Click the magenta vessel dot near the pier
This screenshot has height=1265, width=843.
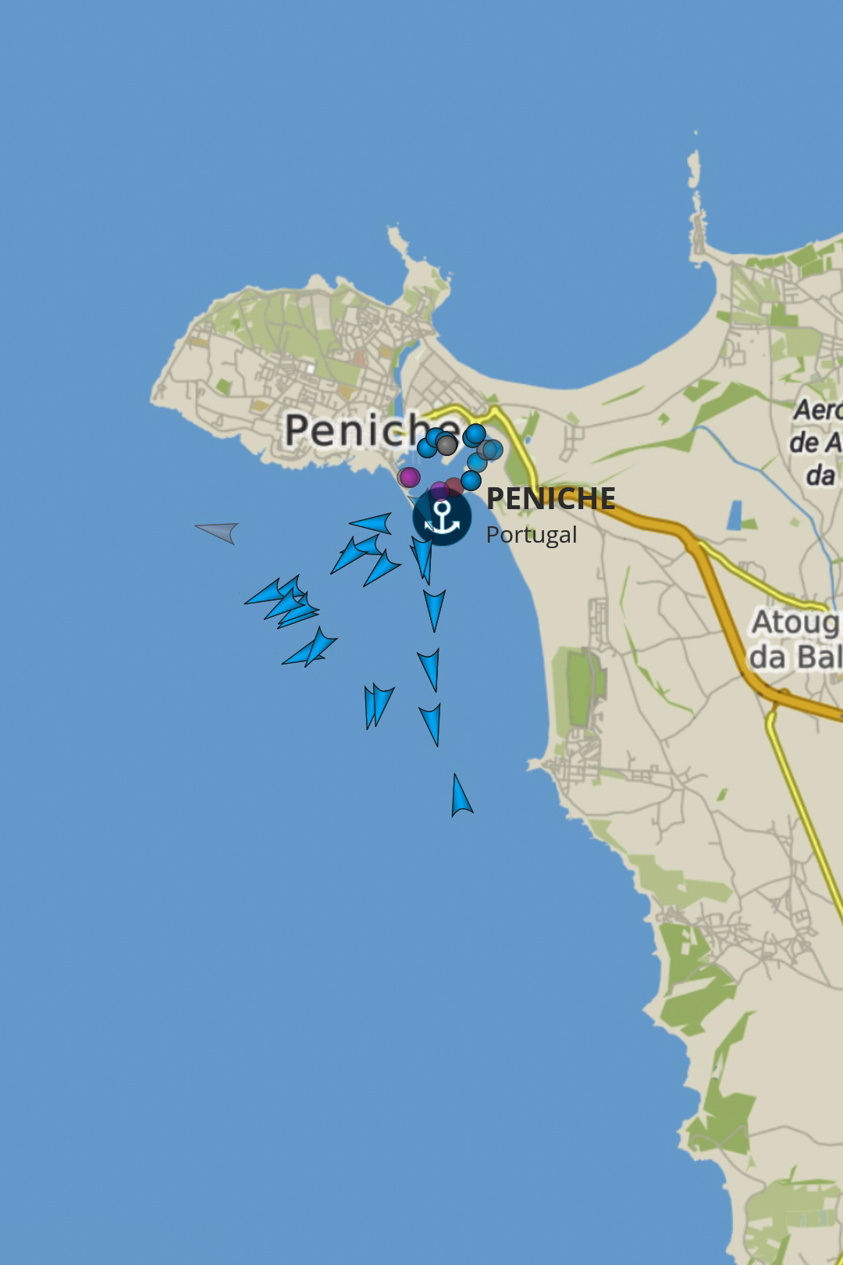[x=409, y=477]
